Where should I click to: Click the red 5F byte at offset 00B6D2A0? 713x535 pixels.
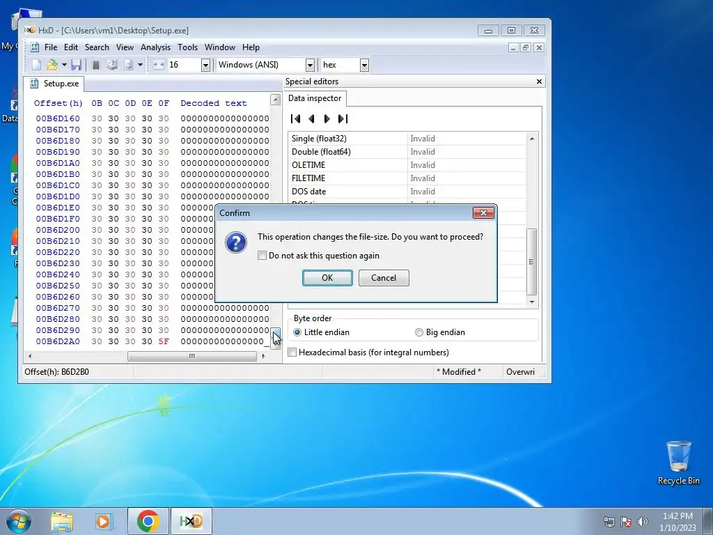pos(164,341)
